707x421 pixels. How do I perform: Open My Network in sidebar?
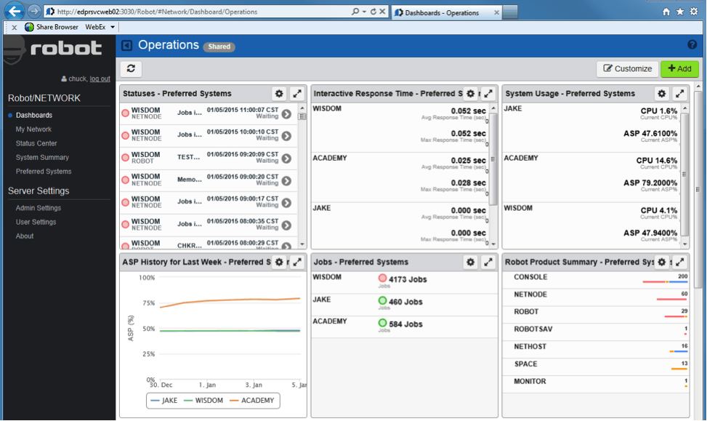tap(33, 129)
